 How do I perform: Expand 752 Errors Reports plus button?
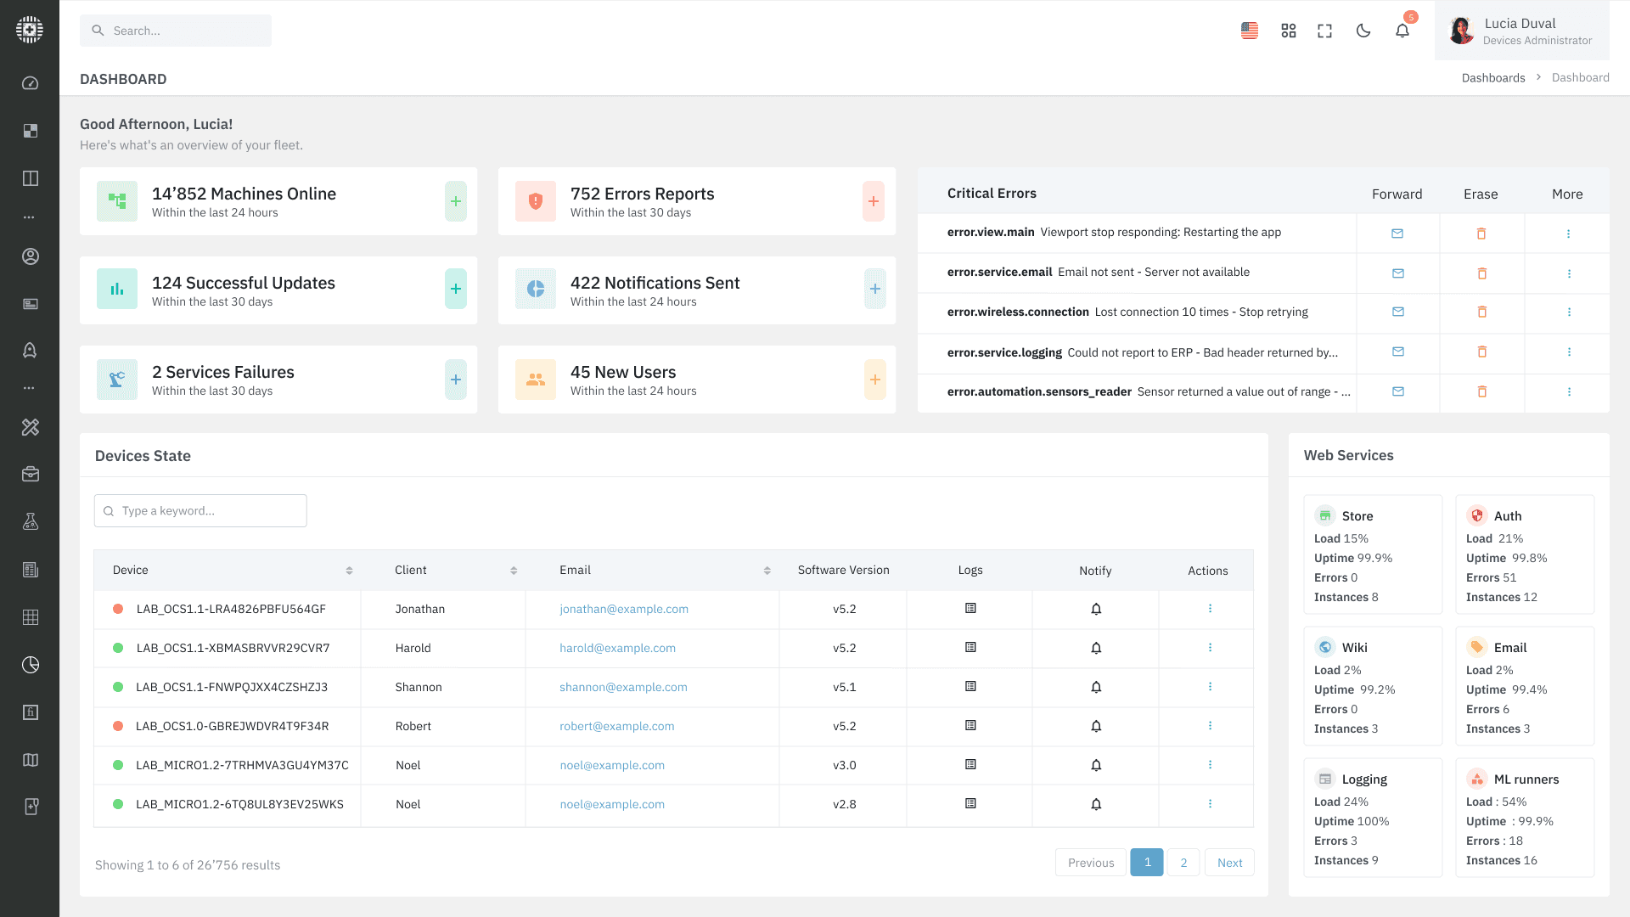pos(874,201)
